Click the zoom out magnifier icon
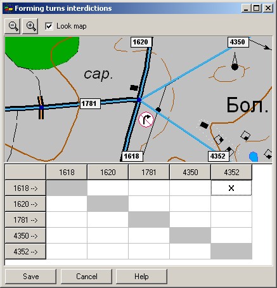The width and height of the screenshot is (277, 288). tap(13, 26)
